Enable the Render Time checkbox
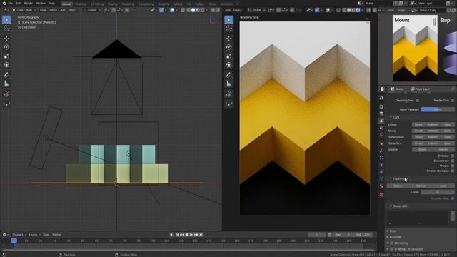The height and width of the screenshot is (257, 457). (453, 101)
